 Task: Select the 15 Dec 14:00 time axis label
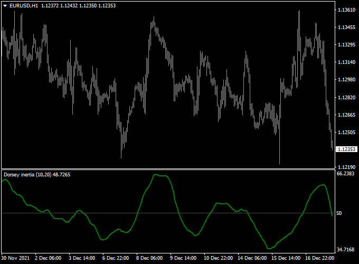point(286,258)
